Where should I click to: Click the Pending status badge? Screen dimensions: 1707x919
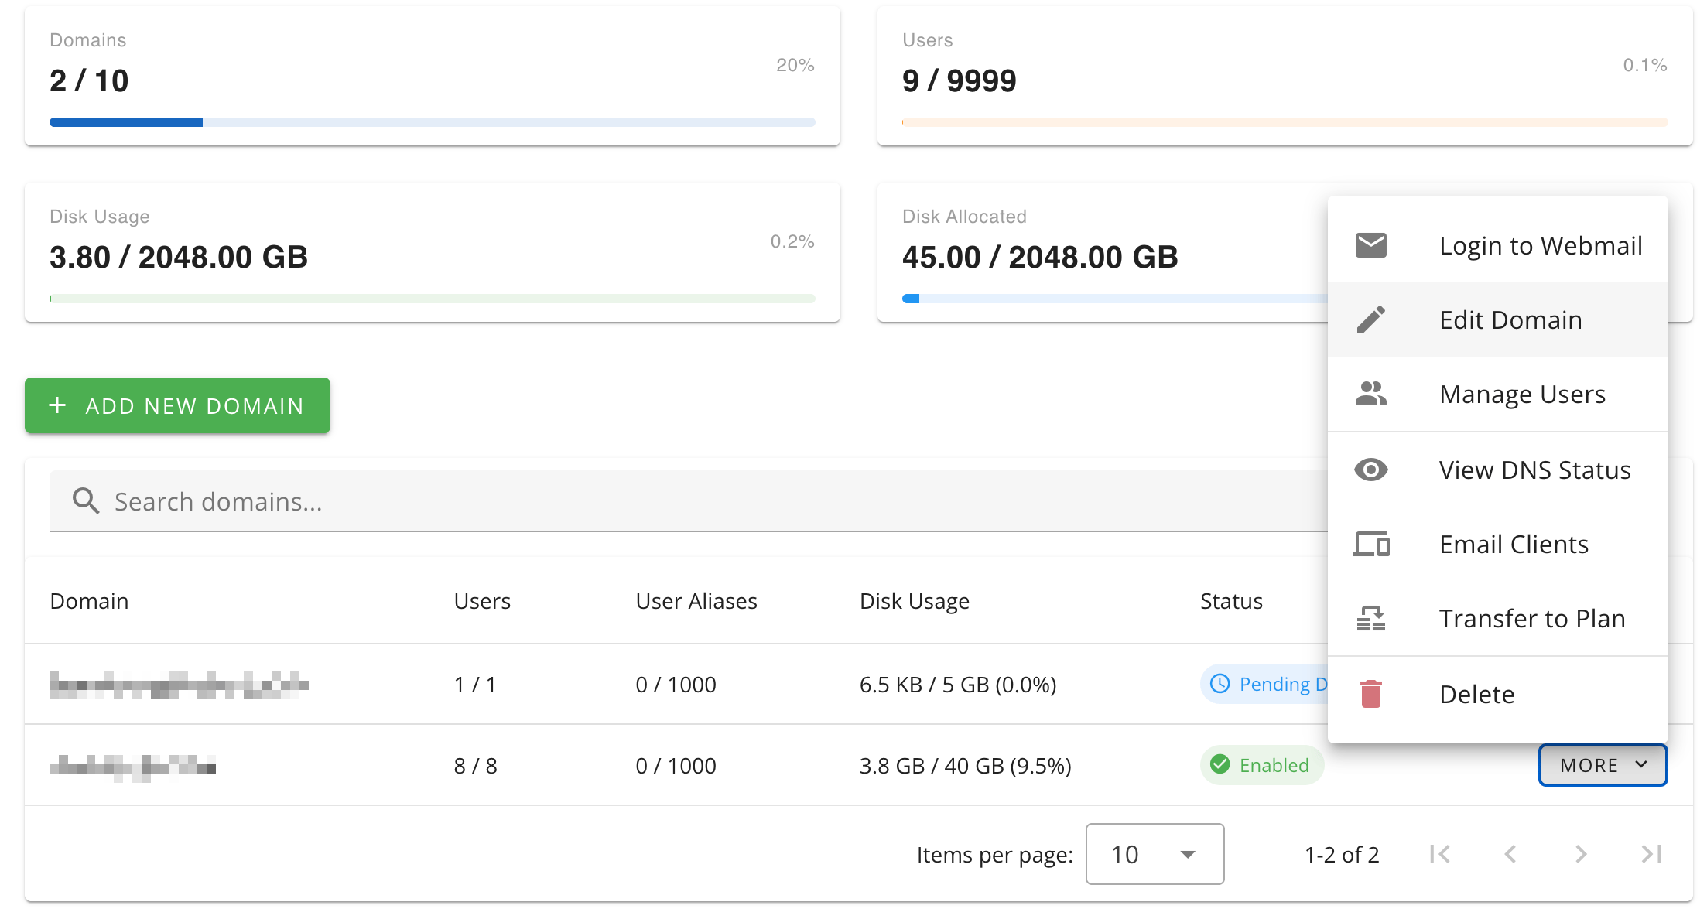(1264, 684)
